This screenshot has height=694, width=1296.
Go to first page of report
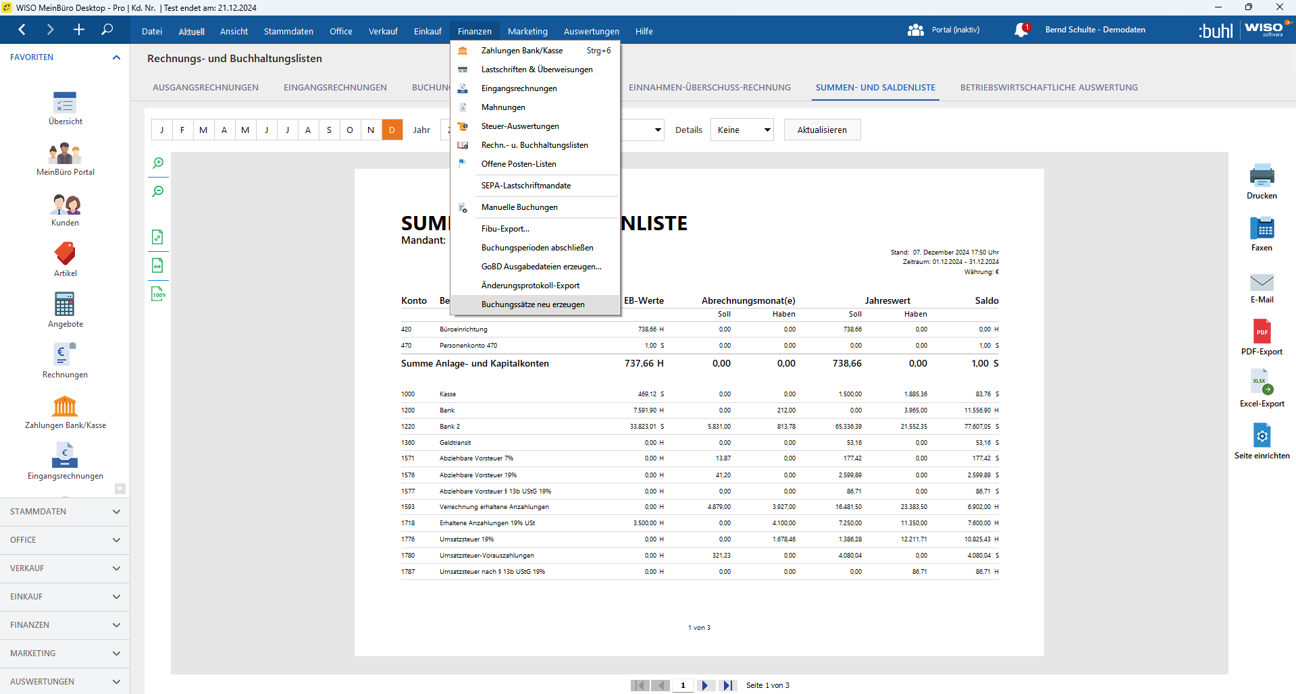(640, 685)
